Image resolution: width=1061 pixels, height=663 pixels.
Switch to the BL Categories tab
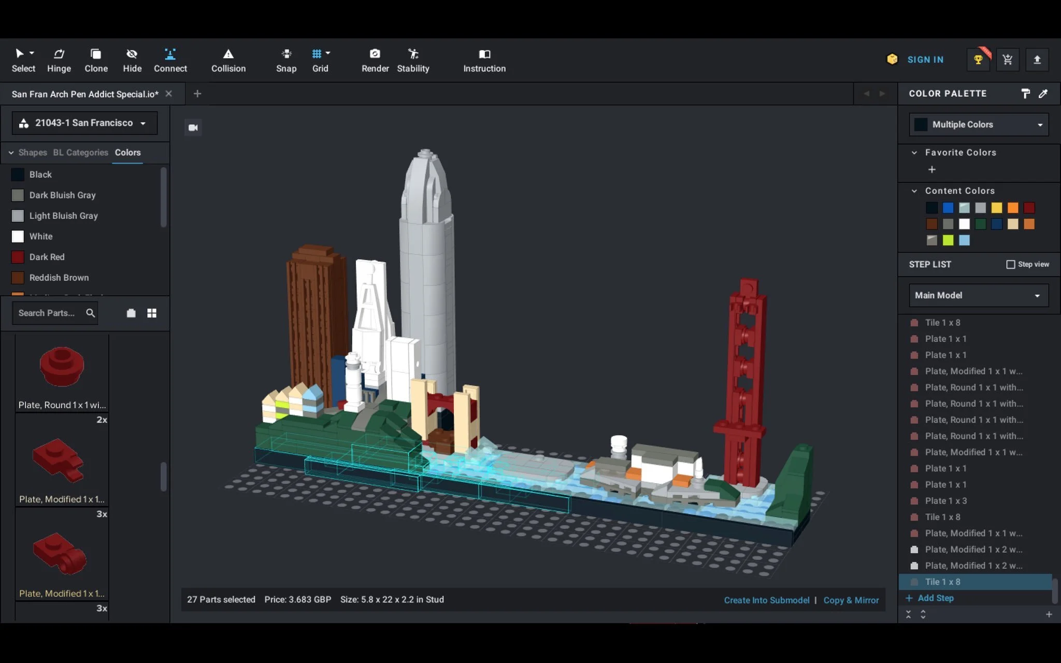80,152
